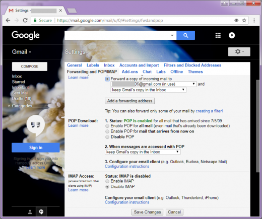
Task: Click the eye icon in the address bar
Action: (236, 21)
